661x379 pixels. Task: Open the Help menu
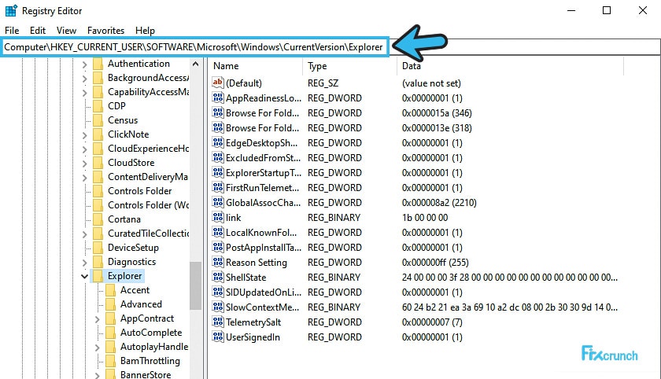145,31
